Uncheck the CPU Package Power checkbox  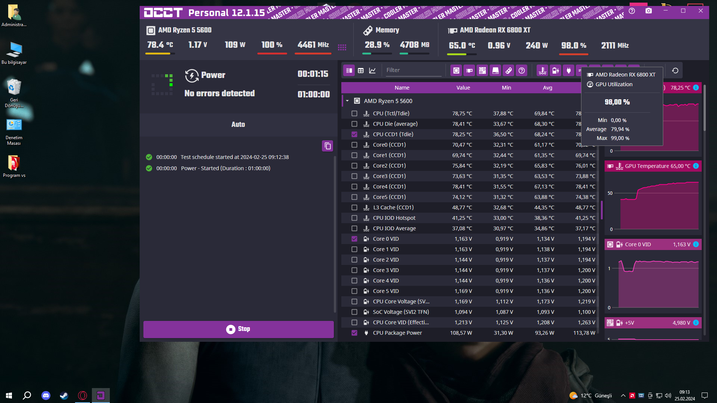[354, 333]
